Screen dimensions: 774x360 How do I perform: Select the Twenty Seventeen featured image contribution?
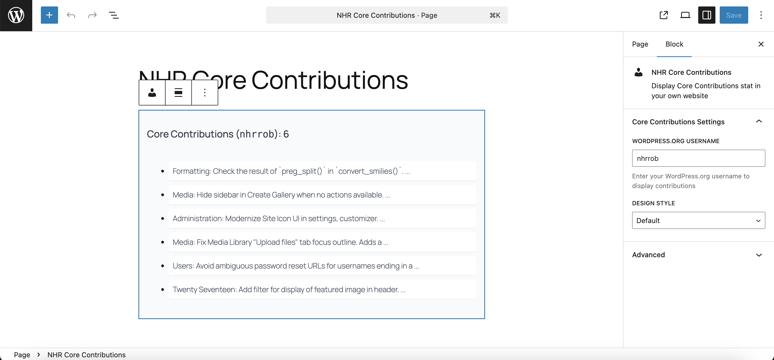pos(322,289)
